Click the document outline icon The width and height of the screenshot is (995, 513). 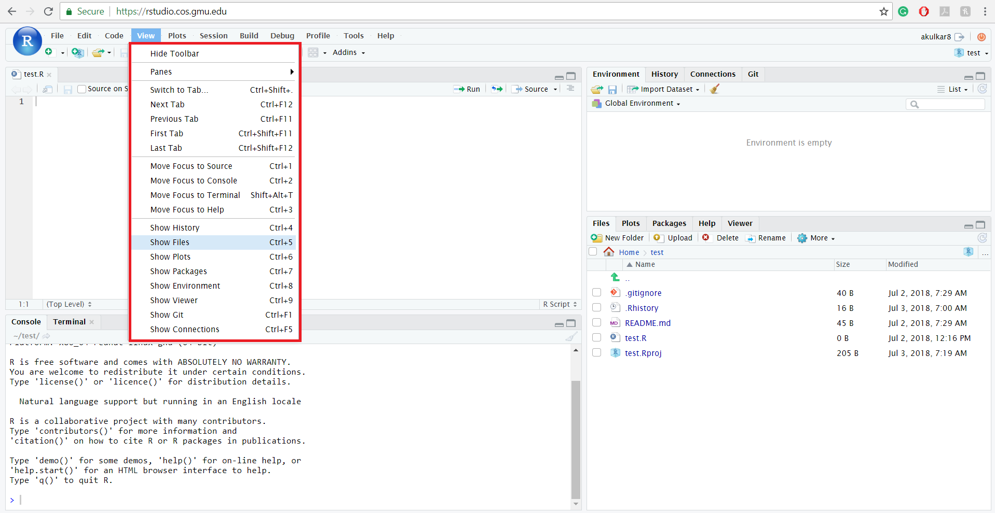pos(570,89)
